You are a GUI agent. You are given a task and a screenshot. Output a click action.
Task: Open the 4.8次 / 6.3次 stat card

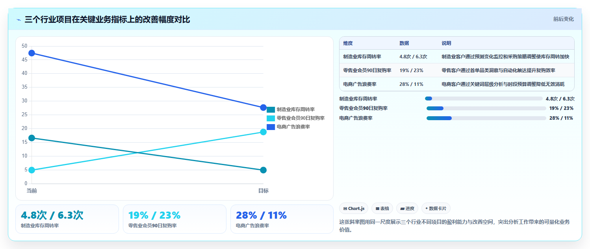67,219
